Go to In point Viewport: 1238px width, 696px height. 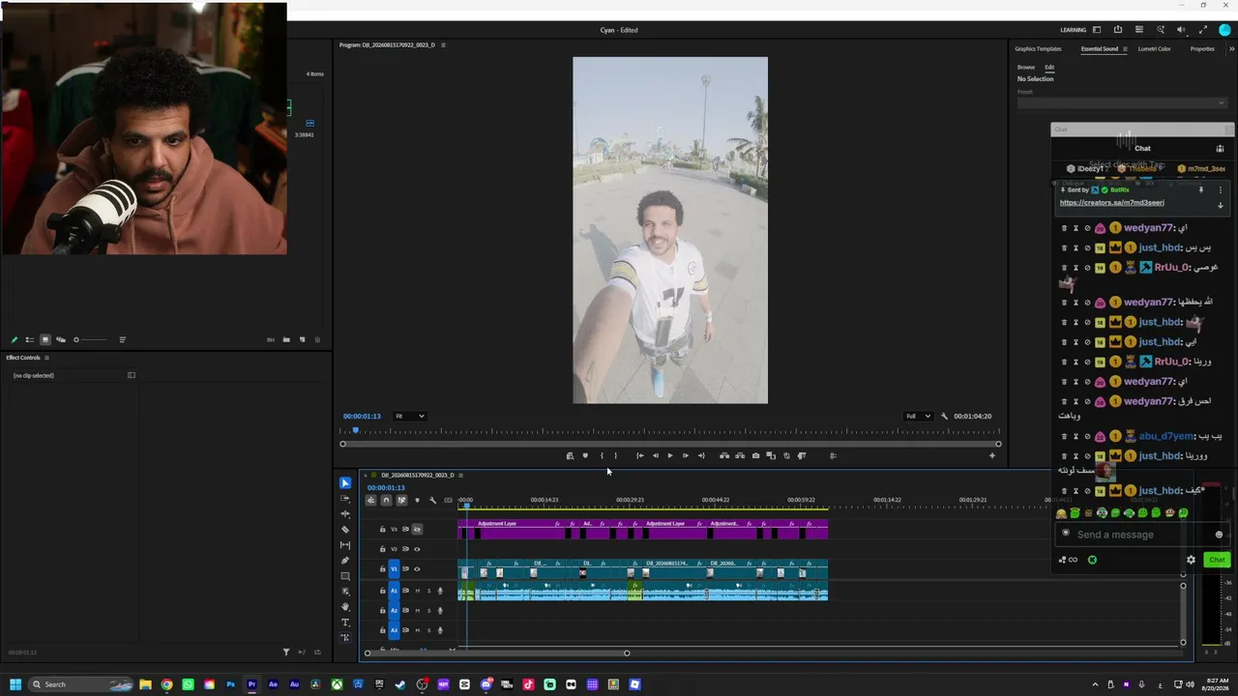639,455
